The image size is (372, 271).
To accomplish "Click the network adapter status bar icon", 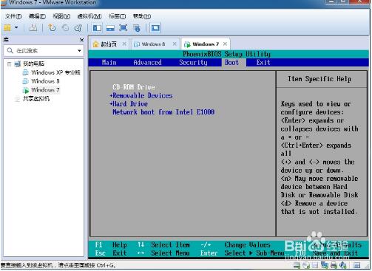I will (325, 265).
